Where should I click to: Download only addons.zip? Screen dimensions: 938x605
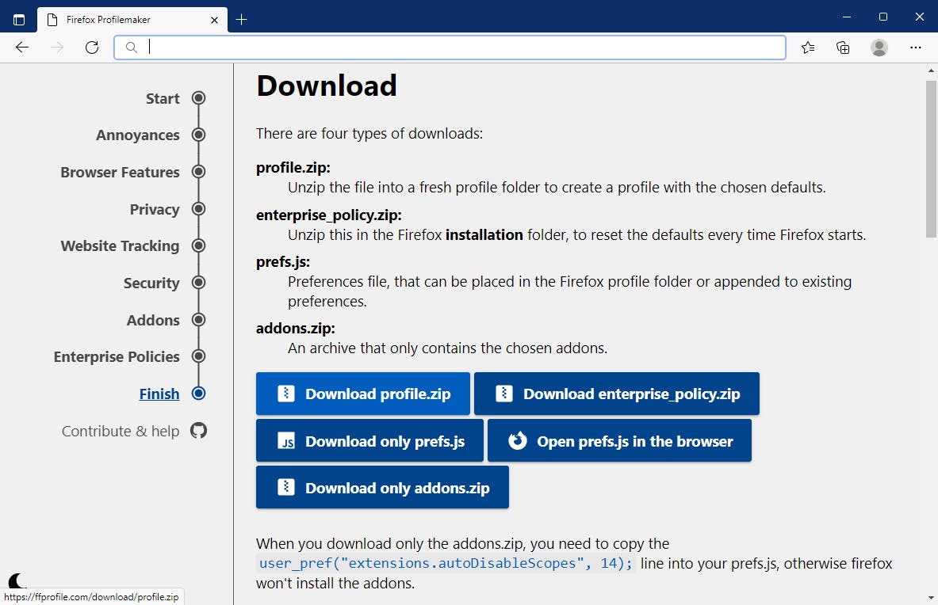pos(382,487)
